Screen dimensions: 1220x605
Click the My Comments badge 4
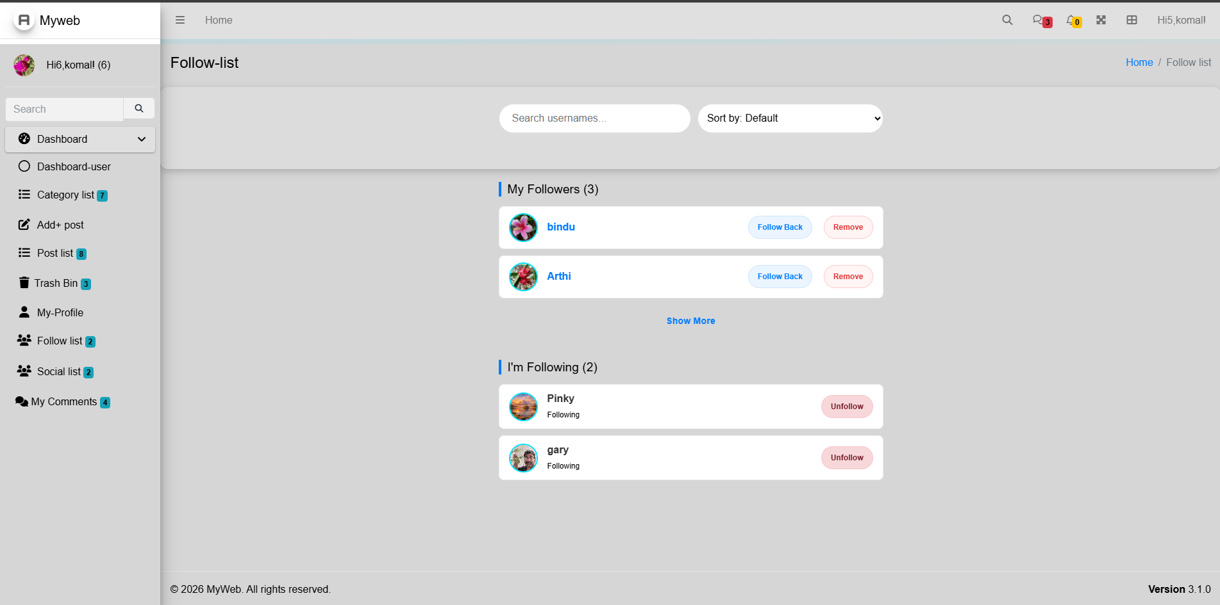click(105, 403)
